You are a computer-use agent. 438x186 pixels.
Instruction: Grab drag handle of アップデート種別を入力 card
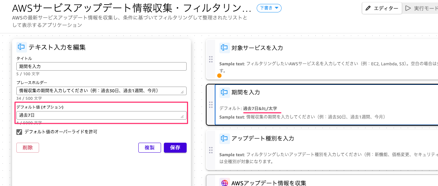210,150
